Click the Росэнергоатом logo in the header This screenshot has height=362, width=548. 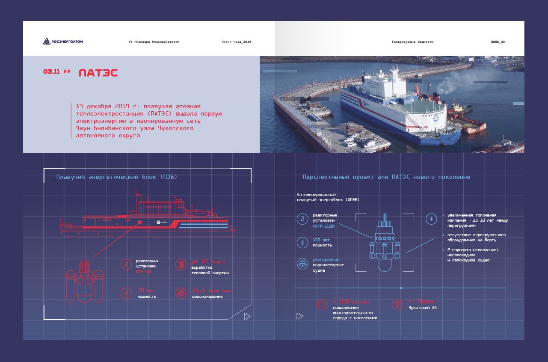coord(63,42)
